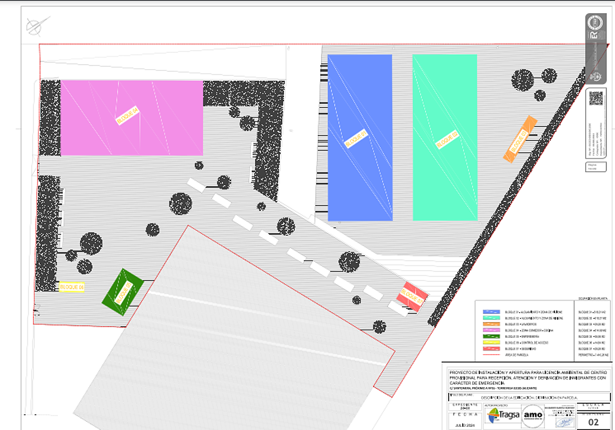The image size is (615, 430).
Task: Select the green BLOQUE 05 building
Action: click(x=122, y=292)
